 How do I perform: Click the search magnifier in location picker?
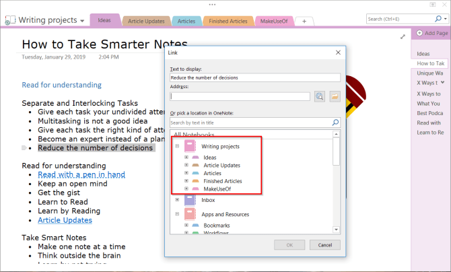coord(335,123)
